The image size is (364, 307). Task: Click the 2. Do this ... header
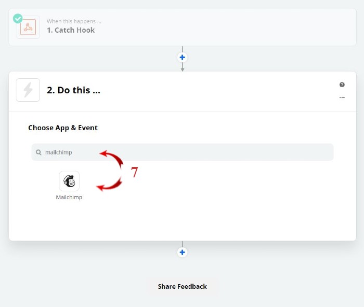[x=74, y=90]
